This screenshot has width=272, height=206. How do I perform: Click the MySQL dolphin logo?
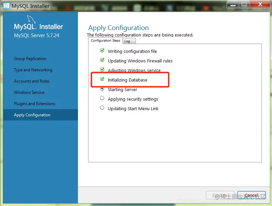(31, 20)
